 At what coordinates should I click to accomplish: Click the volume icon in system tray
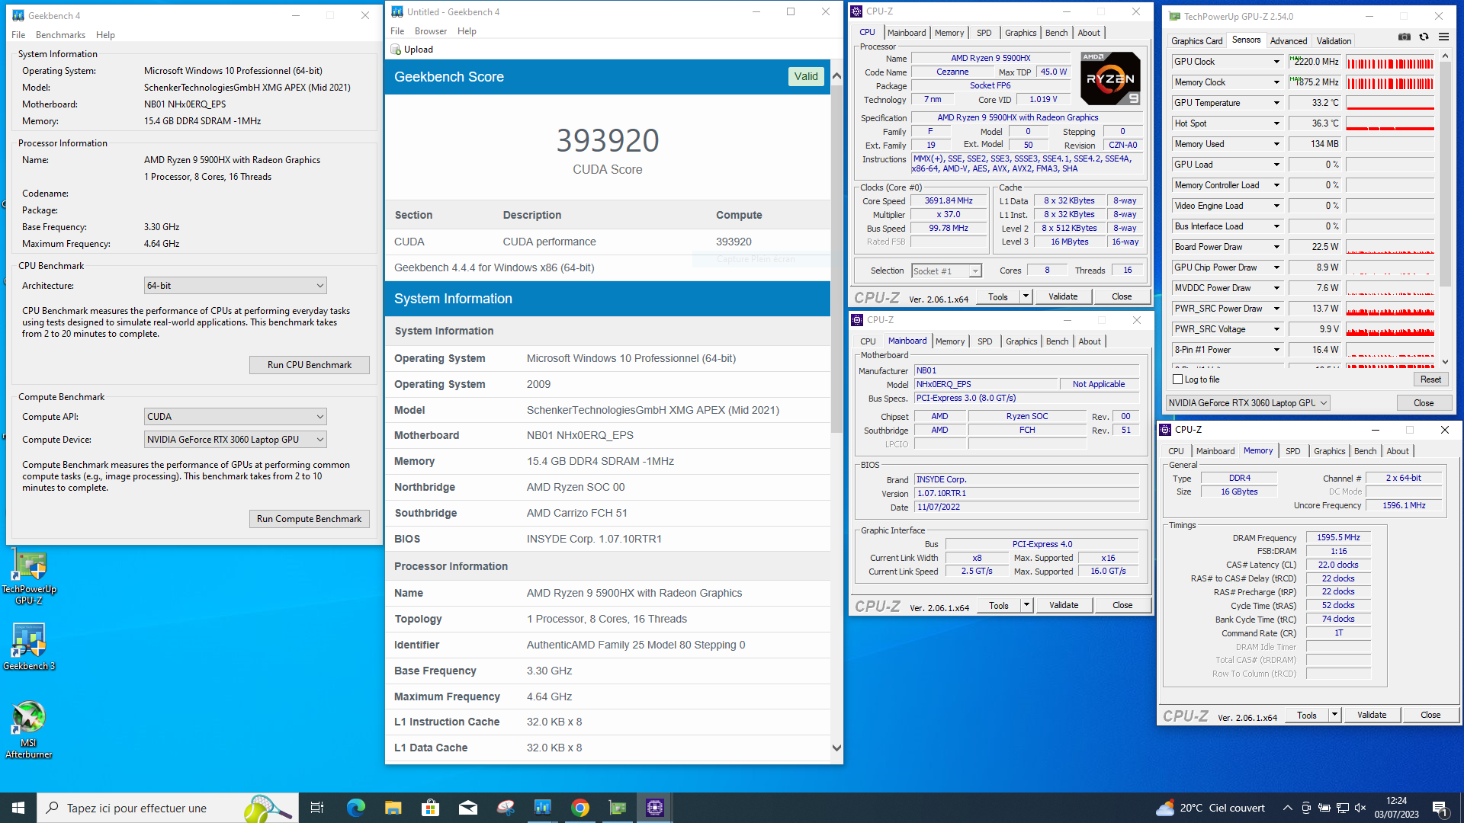click(x=1360, y=808)
